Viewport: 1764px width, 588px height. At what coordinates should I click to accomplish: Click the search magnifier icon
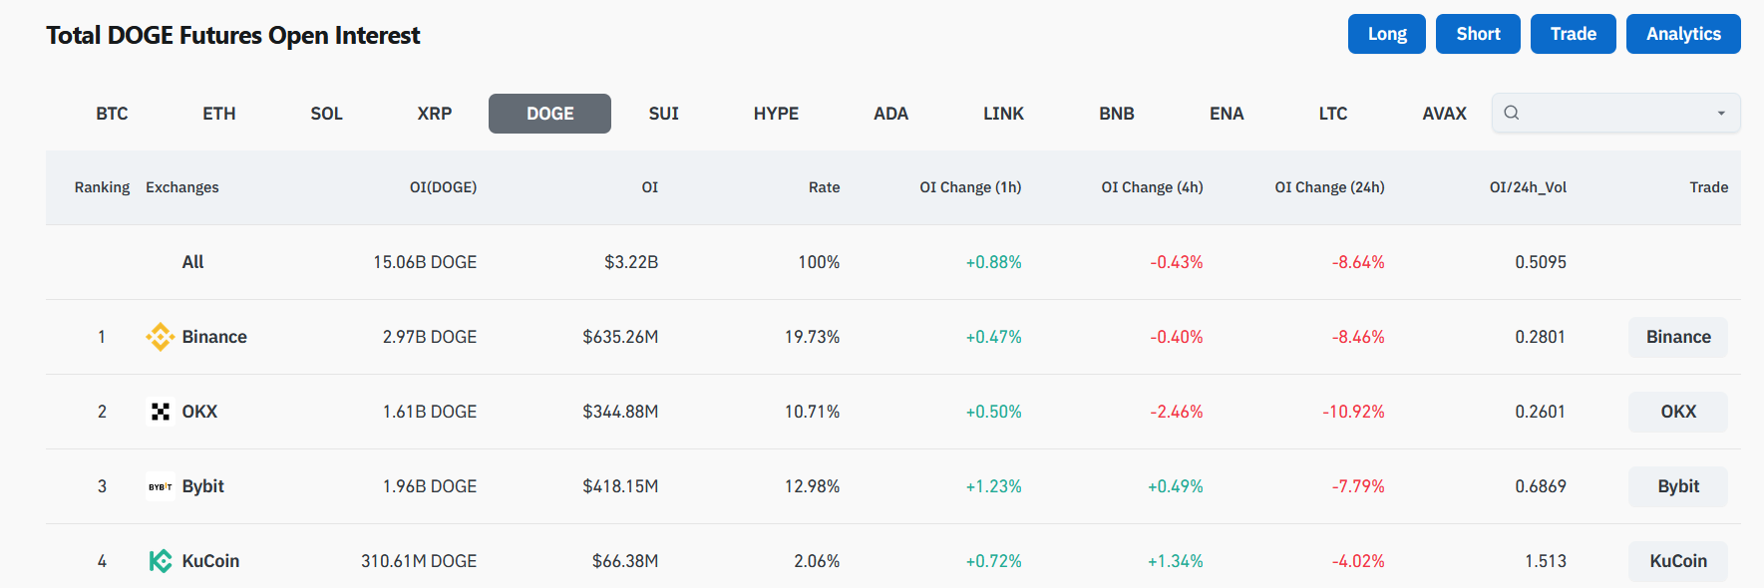point(1512,113)
